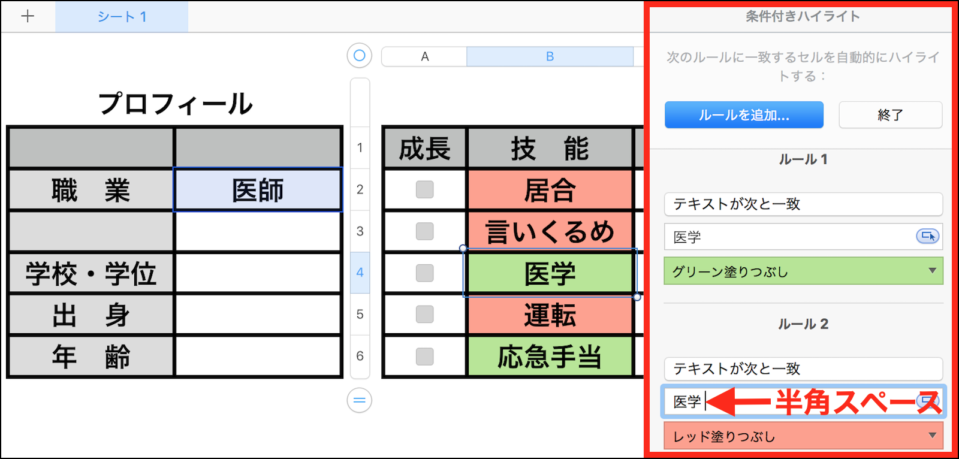Toggle the checkbox beside 居合

pos(424,190)
